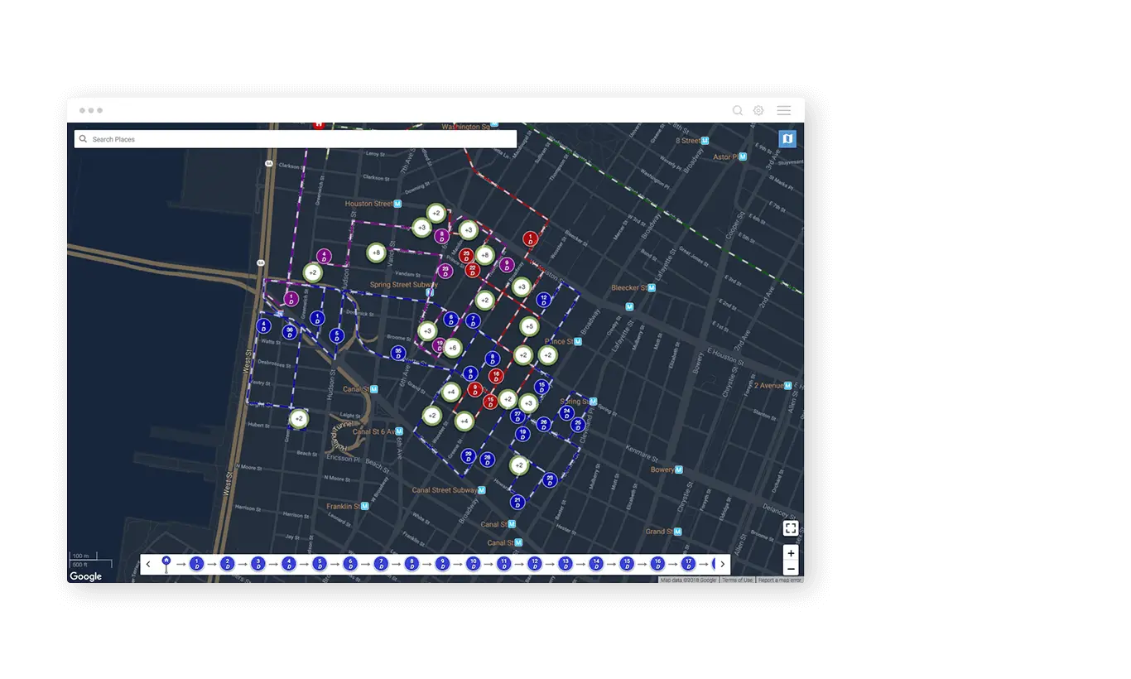
Task: Click the +5 cluster marker on the map
Action: point(529,326)
